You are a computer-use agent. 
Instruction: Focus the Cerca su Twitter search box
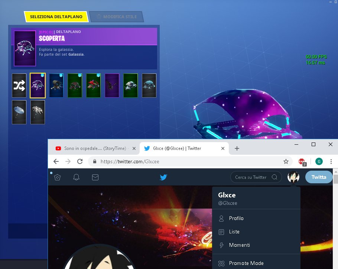tap(256, 177)
